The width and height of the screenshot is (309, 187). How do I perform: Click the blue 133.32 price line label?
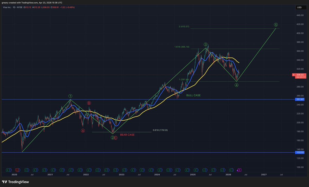coord(300,152)
